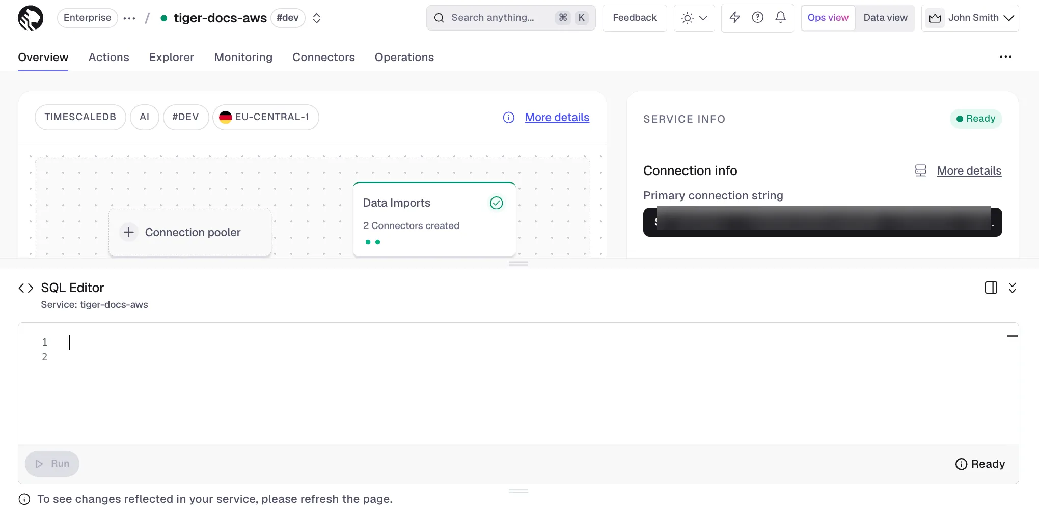1039x514 pixels.
Task: Click the lightning bolt icon
Action: [734, 17]
